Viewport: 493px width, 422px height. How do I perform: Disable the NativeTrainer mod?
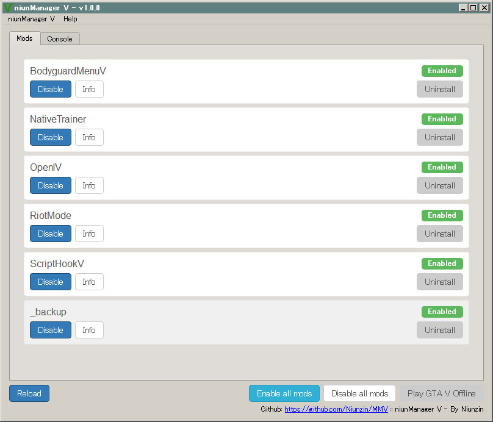pyautogui.click(x=51, y=137)
